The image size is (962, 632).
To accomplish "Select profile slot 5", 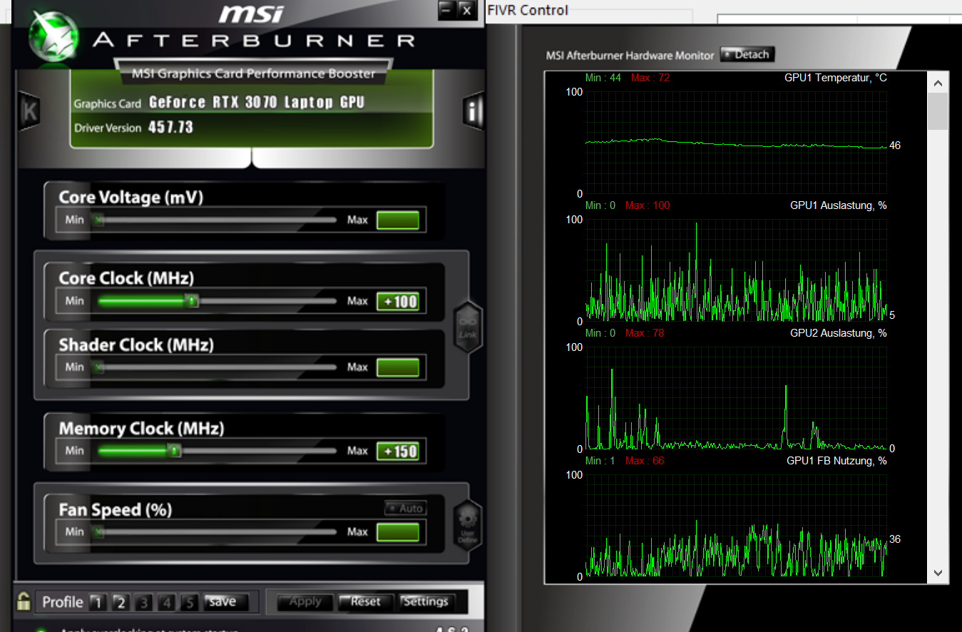I will tap(189, 603).
